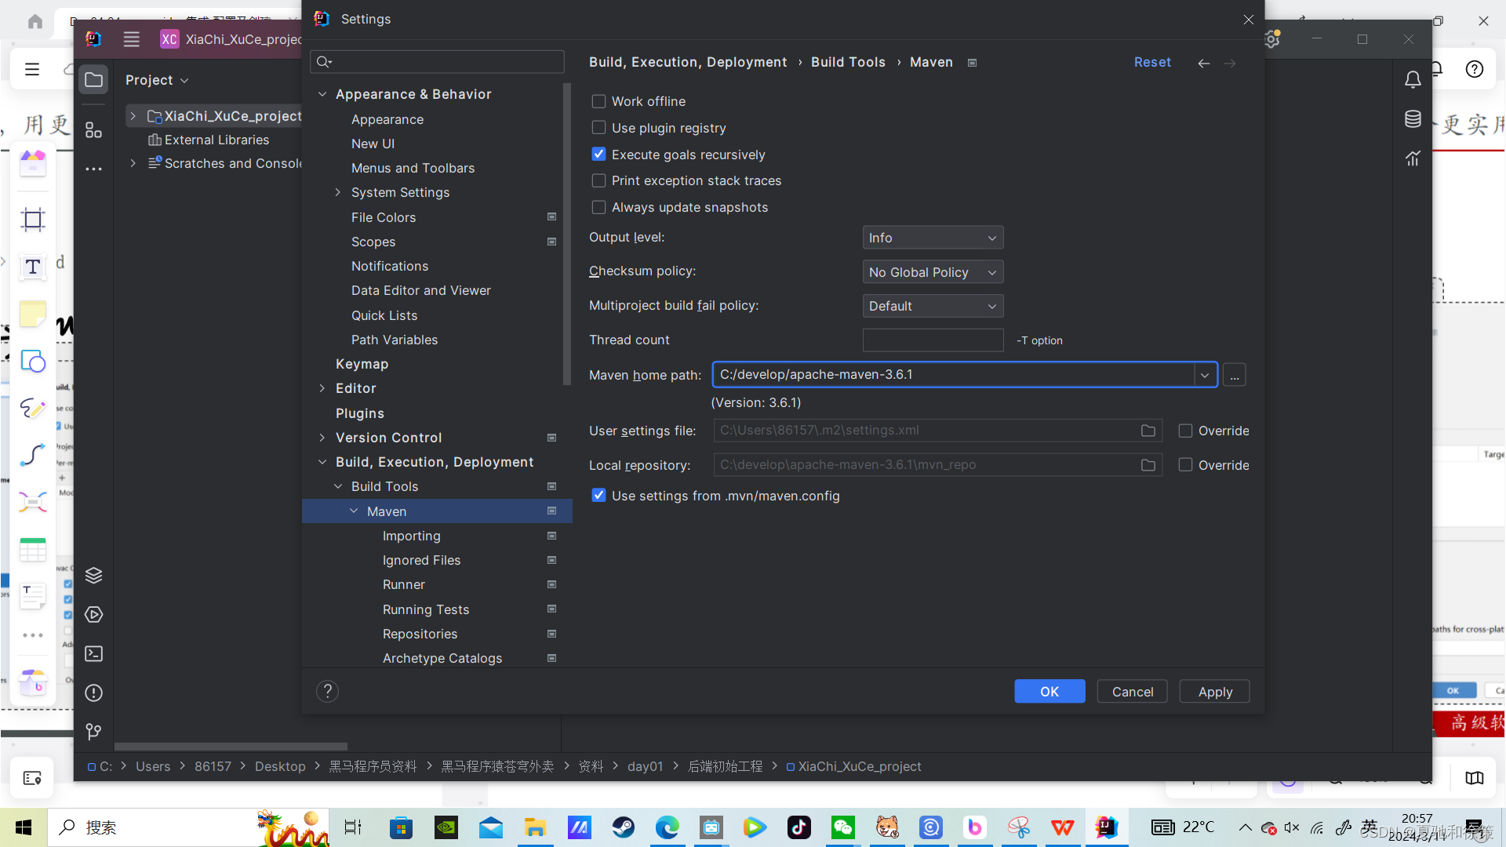Click Desktop in the bottom path breadcrumb
Image resolution: width=1506 pixels, height=847 pixels.
(280, 766)
